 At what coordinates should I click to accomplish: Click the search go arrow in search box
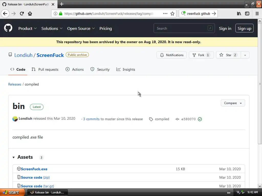214,14
